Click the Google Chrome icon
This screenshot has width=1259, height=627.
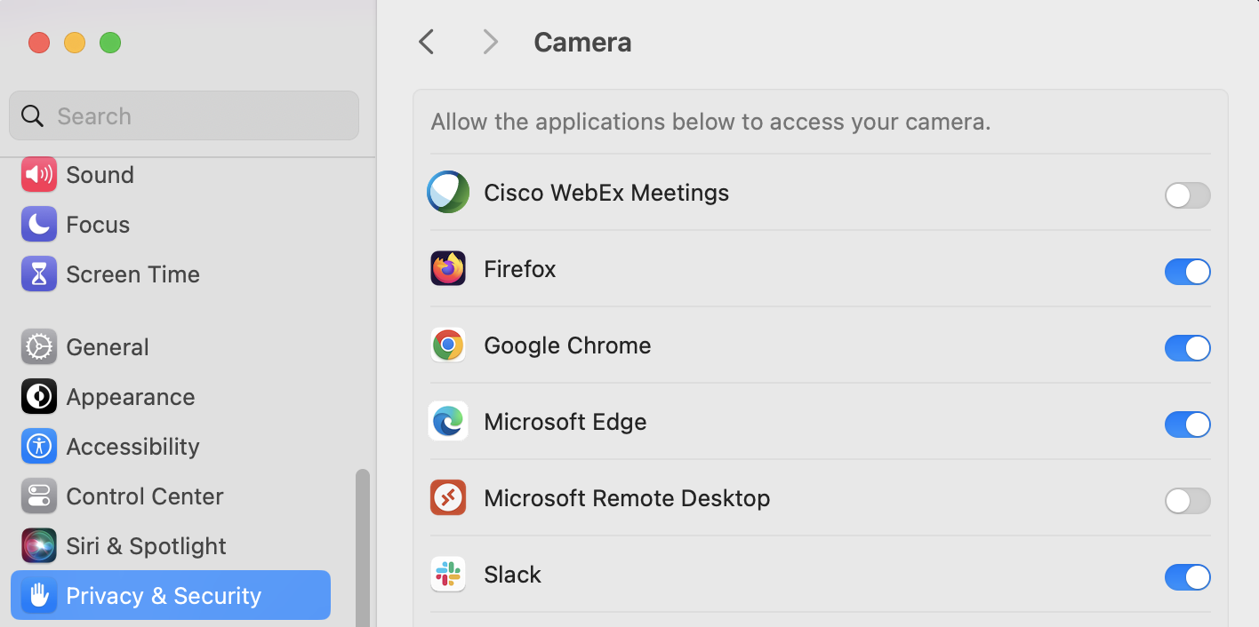pos(448,345)
